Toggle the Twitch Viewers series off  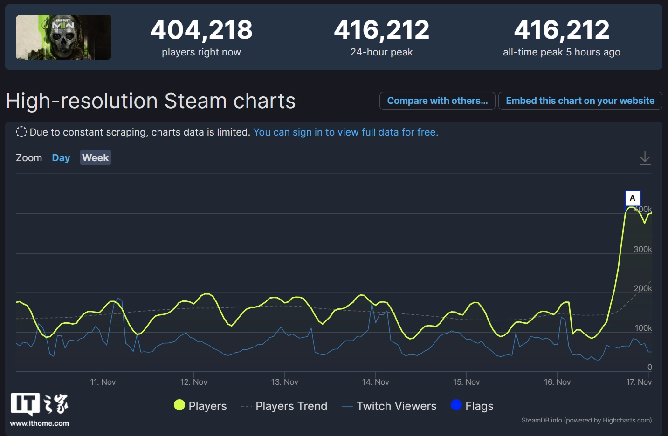[396, 406]
